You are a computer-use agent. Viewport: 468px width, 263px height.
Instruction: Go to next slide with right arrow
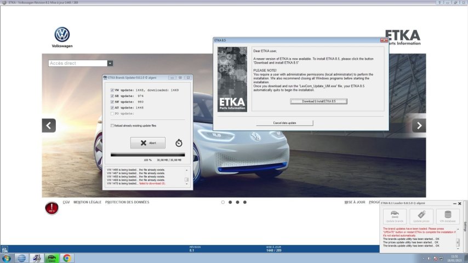coord(419,125)
